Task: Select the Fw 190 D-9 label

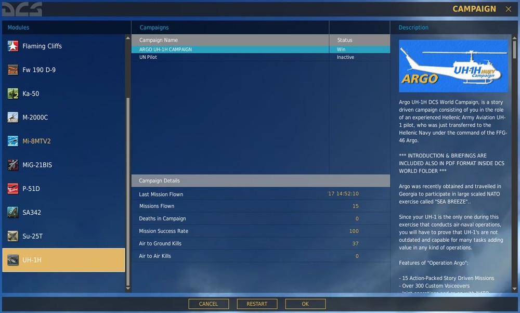Action: point(39,70)
